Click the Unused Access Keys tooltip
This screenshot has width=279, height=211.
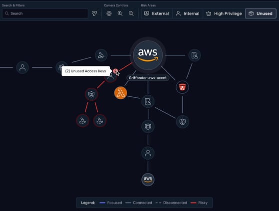tap(85, 71)
